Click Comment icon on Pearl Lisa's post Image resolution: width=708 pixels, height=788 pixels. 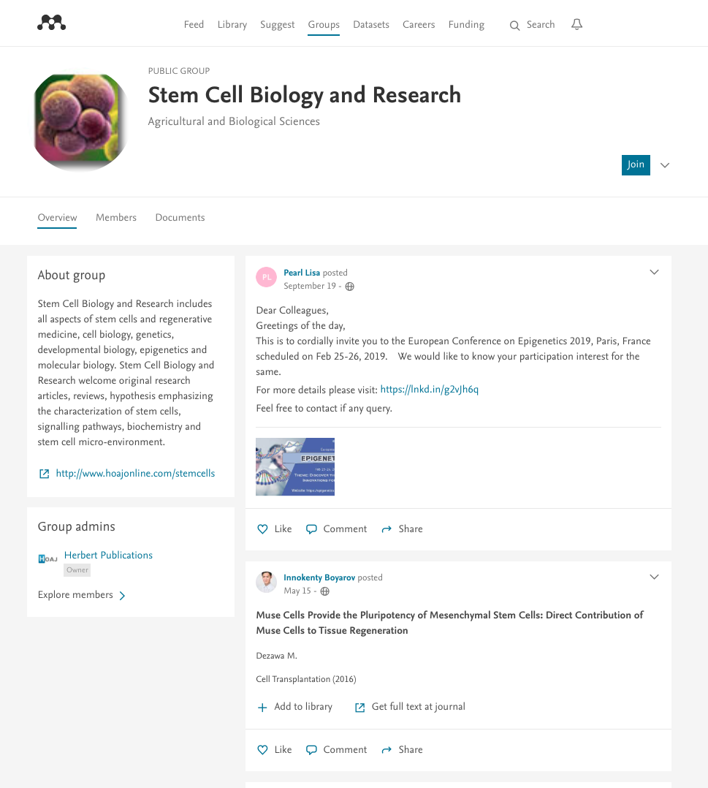point(312,529)
